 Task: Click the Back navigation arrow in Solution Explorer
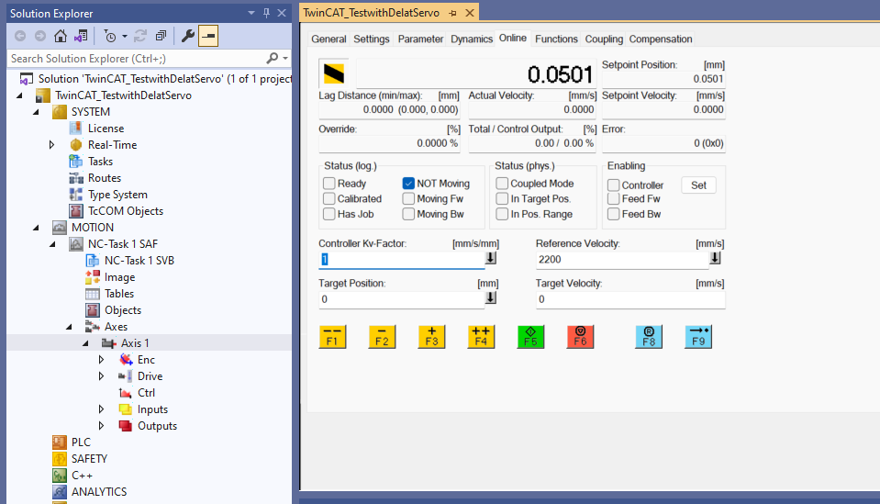tap(20, 36)
